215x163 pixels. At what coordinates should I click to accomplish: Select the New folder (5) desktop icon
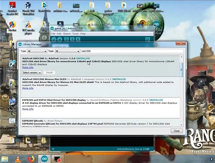[43, 144]
